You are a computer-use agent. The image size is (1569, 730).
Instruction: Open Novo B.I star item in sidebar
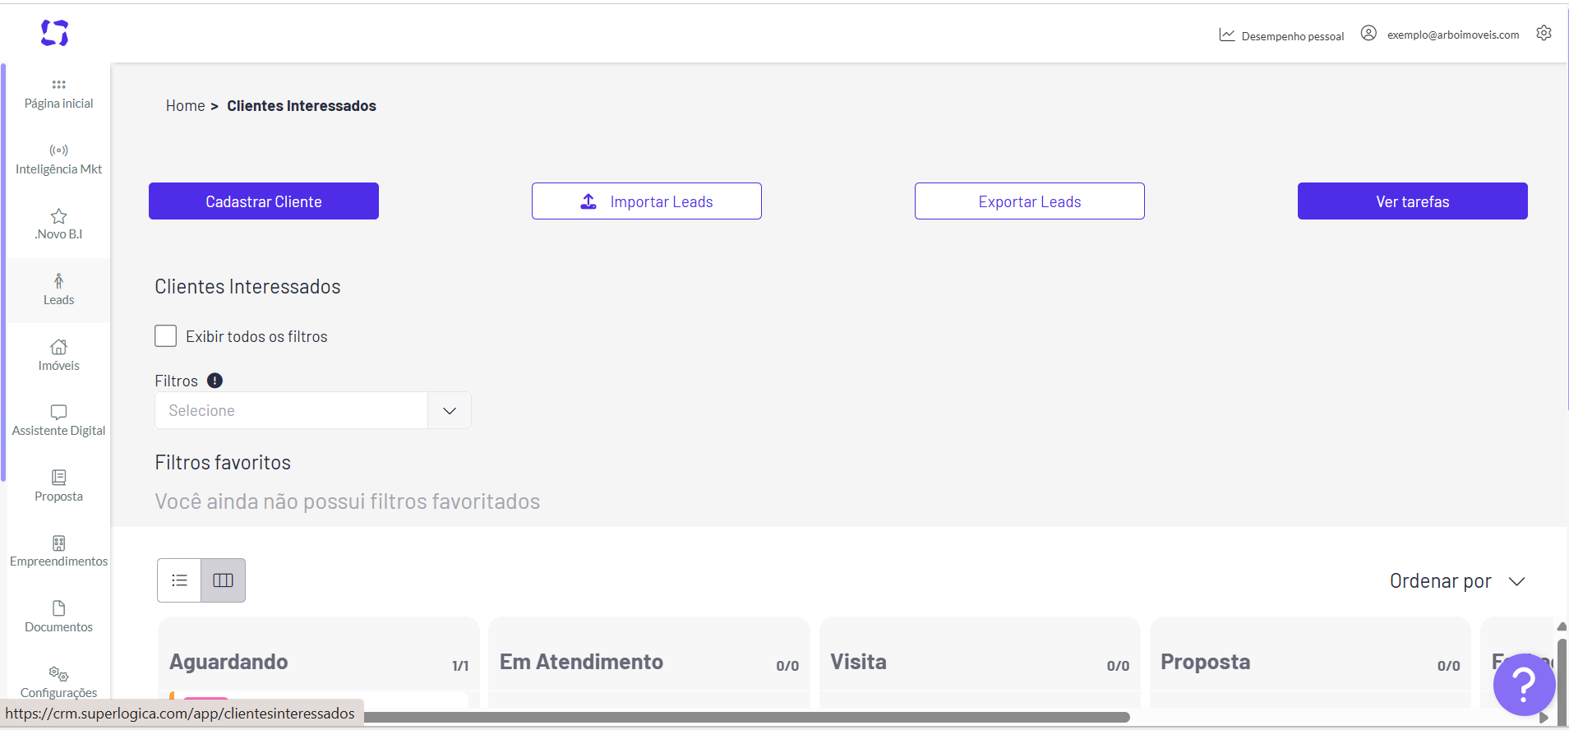(58, 225)
